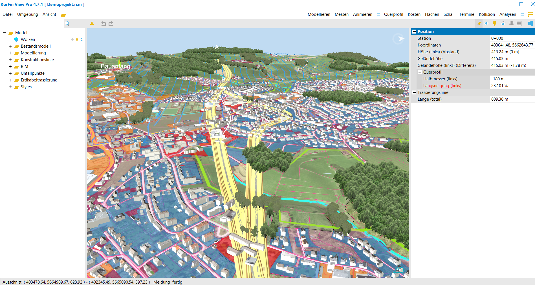Click the yellow triangle toolbar icon
Screen dimensions: 535x285
point(92,24)
